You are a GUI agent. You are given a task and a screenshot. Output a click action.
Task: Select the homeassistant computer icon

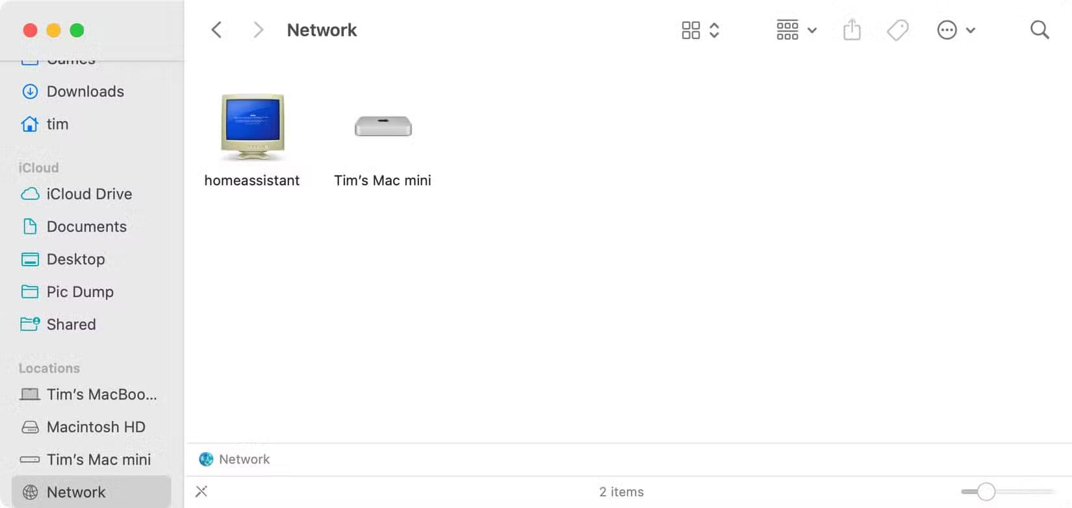(x=253, y=127)
